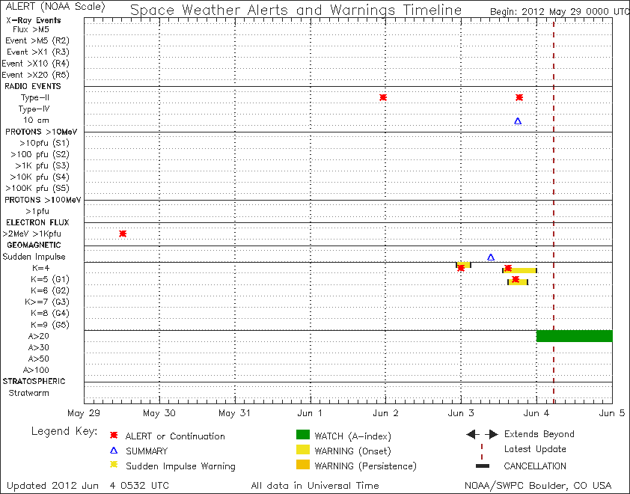This screenshot has width=630, height=494.
Task: Click the Extends Beyond arrows legend icon
Action: click(x=482, y=434)
